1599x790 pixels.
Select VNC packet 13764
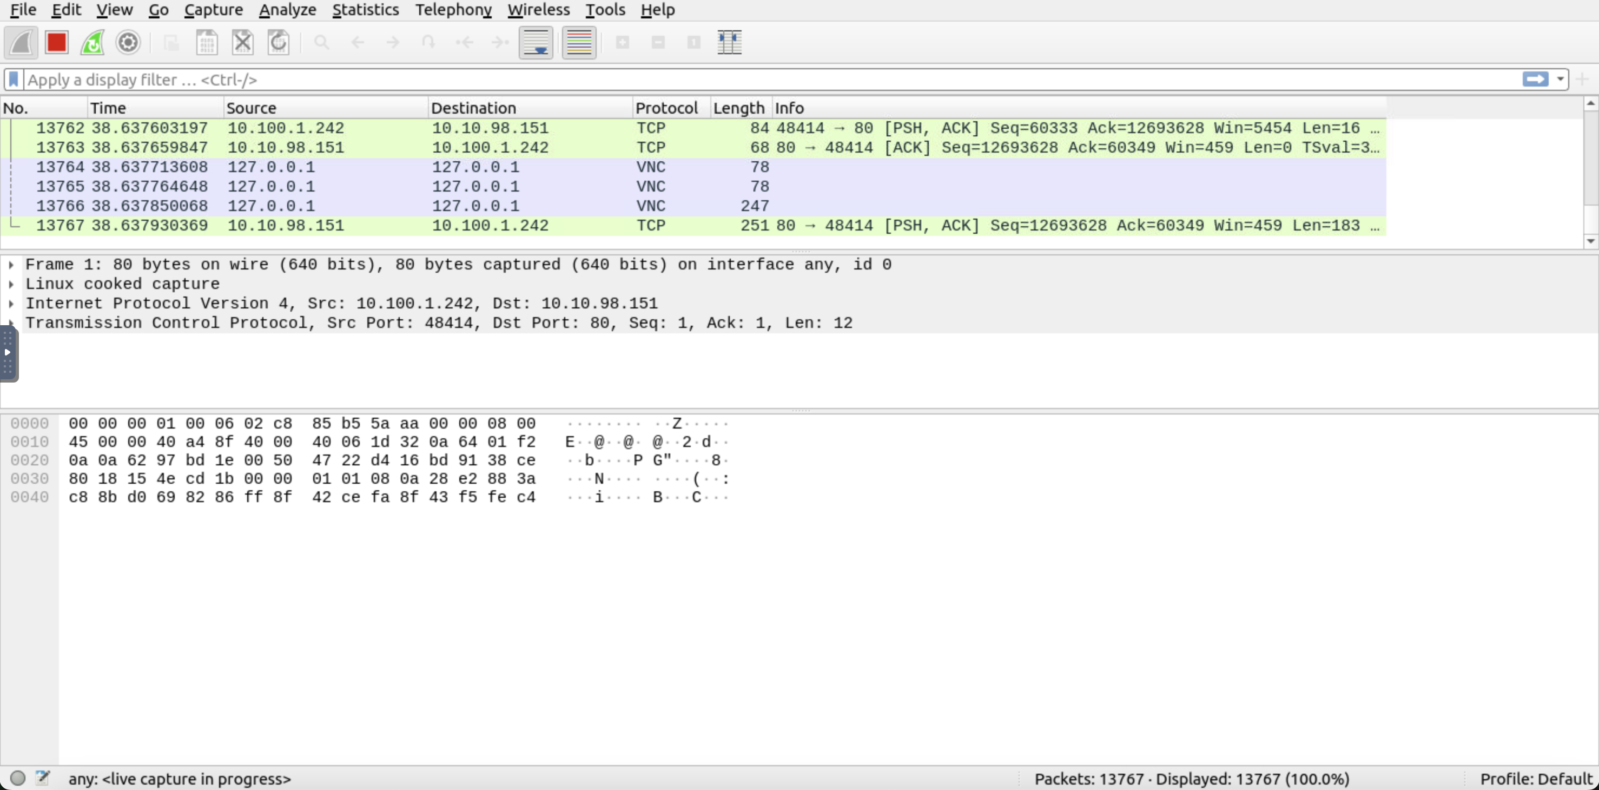[x=693, y=167]
